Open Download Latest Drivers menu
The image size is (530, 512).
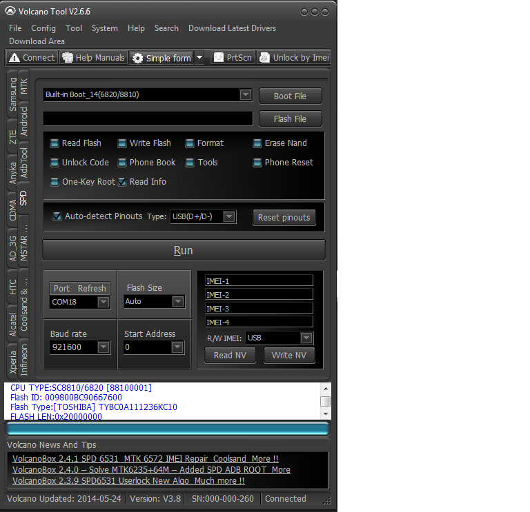click(x=232, y=28)
